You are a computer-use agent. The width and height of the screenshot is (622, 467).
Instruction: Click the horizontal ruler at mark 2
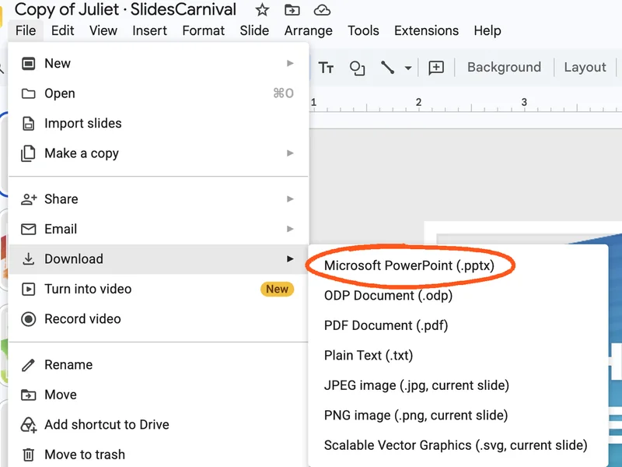coord(418,103)
